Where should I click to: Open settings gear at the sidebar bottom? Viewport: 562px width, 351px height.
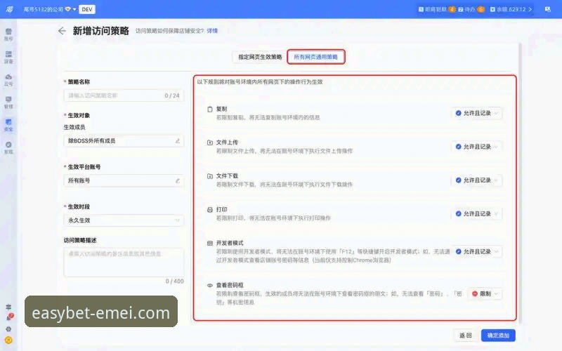(8, 329)
